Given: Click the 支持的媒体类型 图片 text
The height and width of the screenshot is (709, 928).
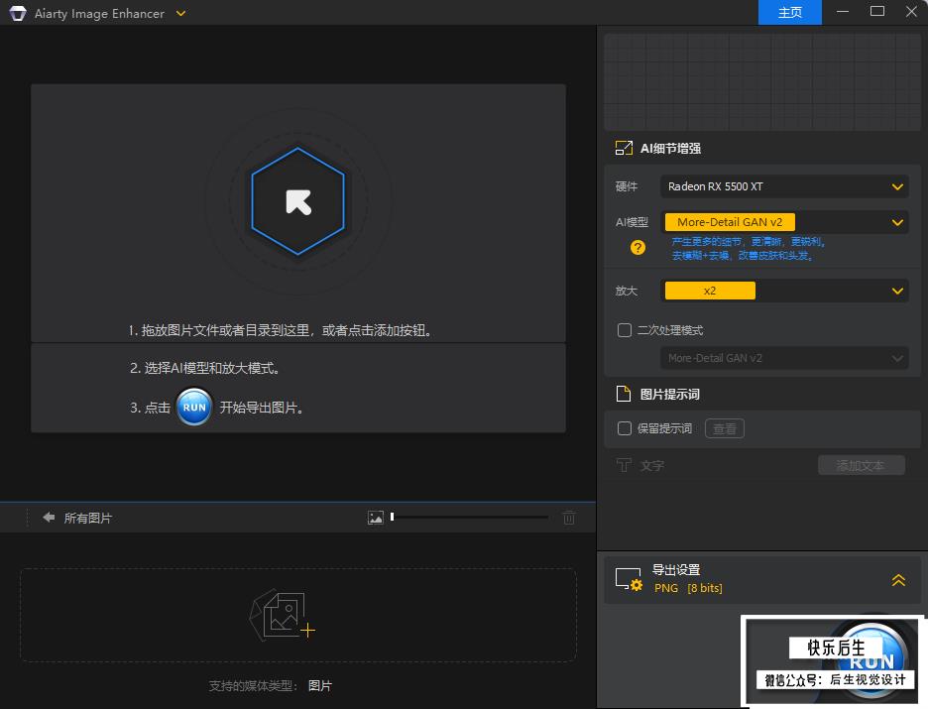Looking at the screenshot, I should 270,685.
